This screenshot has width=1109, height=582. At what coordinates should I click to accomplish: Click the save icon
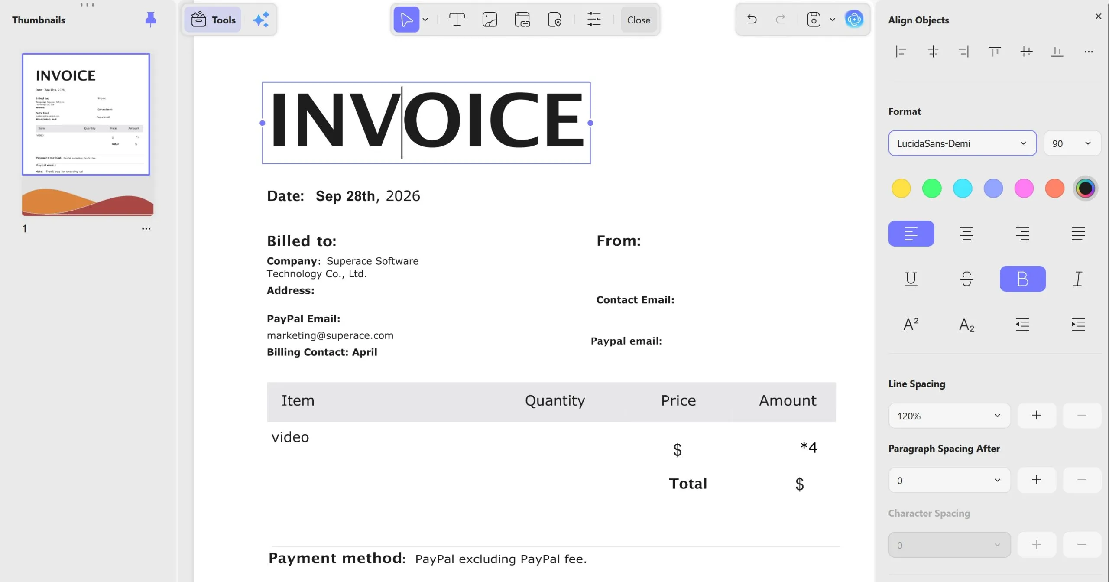pyautogui.click(x=814, y=20)
